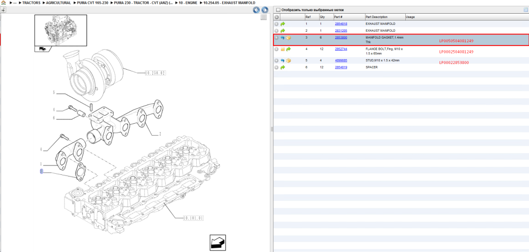
Task: Click the box icon on the STUD row
Action: (288, 61)
